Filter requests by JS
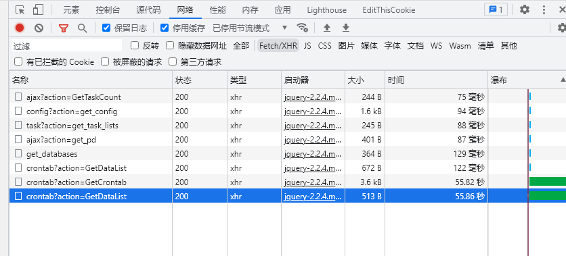The image size is (566, 256). coord(307,46)
